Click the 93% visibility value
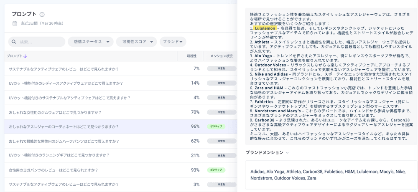This screenshot has width=418, height=192. coord(195,170)
